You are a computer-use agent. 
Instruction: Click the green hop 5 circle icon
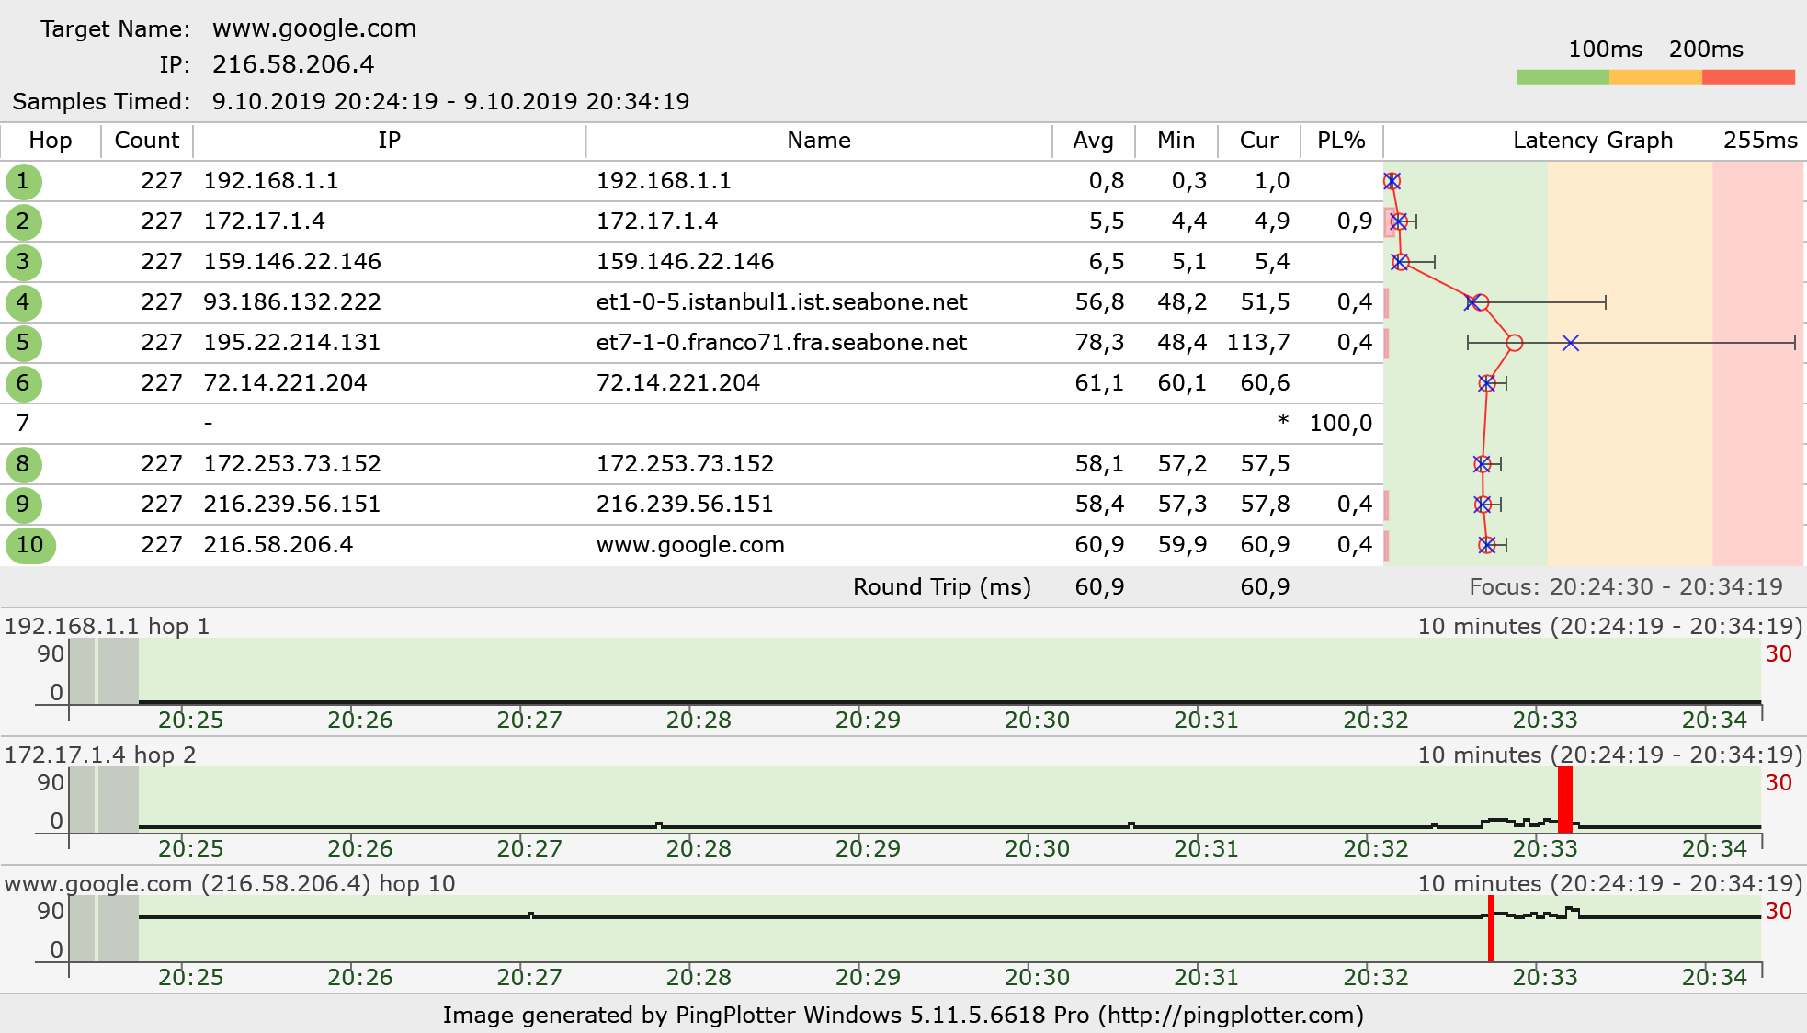point(23,343)
